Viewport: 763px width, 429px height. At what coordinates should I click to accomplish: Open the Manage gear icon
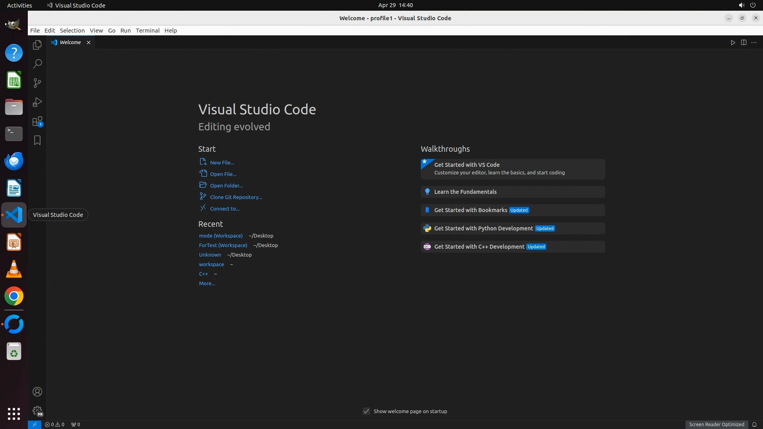(37, 411)
